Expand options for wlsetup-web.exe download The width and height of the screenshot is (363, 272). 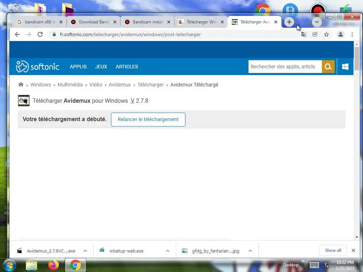coord(168,251)
